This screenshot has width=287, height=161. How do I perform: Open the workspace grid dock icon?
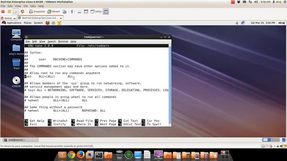coord(225,155)
